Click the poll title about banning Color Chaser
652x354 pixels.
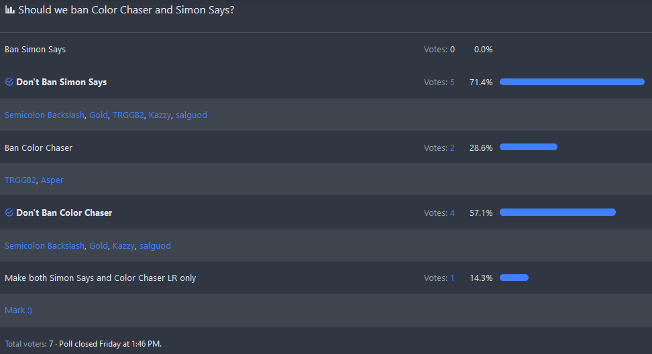[x=126, y=10]
